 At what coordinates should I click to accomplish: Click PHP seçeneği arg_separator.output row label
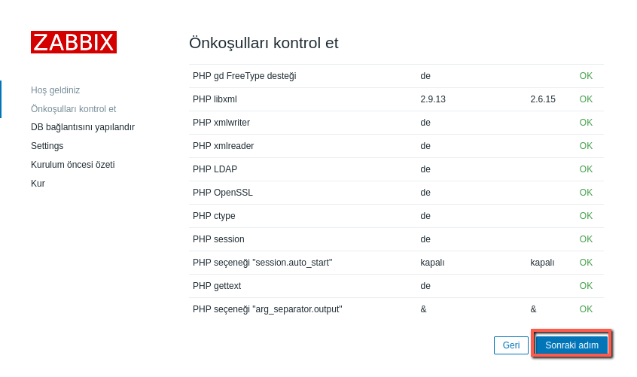pos(267,309)
